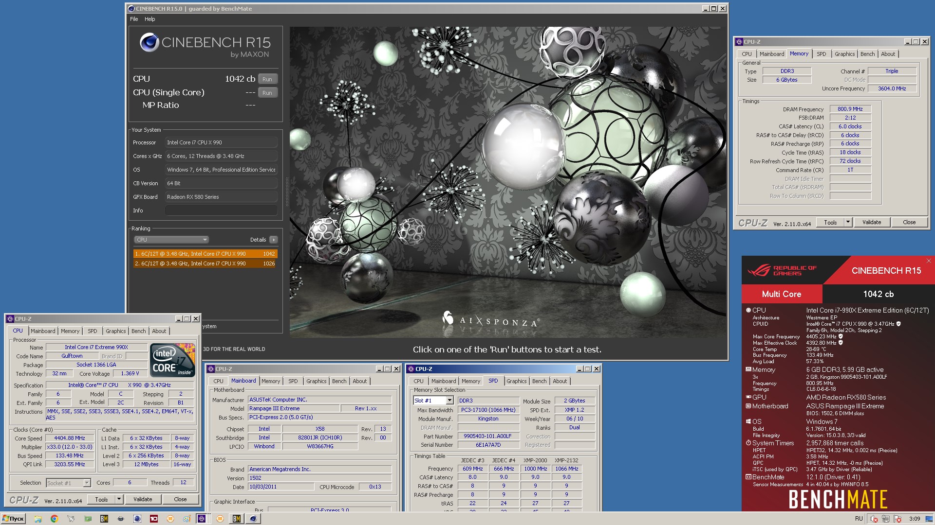Click the AIXSPONZA logo in the render
Screen dimensions: 935x525
[490, 320]
